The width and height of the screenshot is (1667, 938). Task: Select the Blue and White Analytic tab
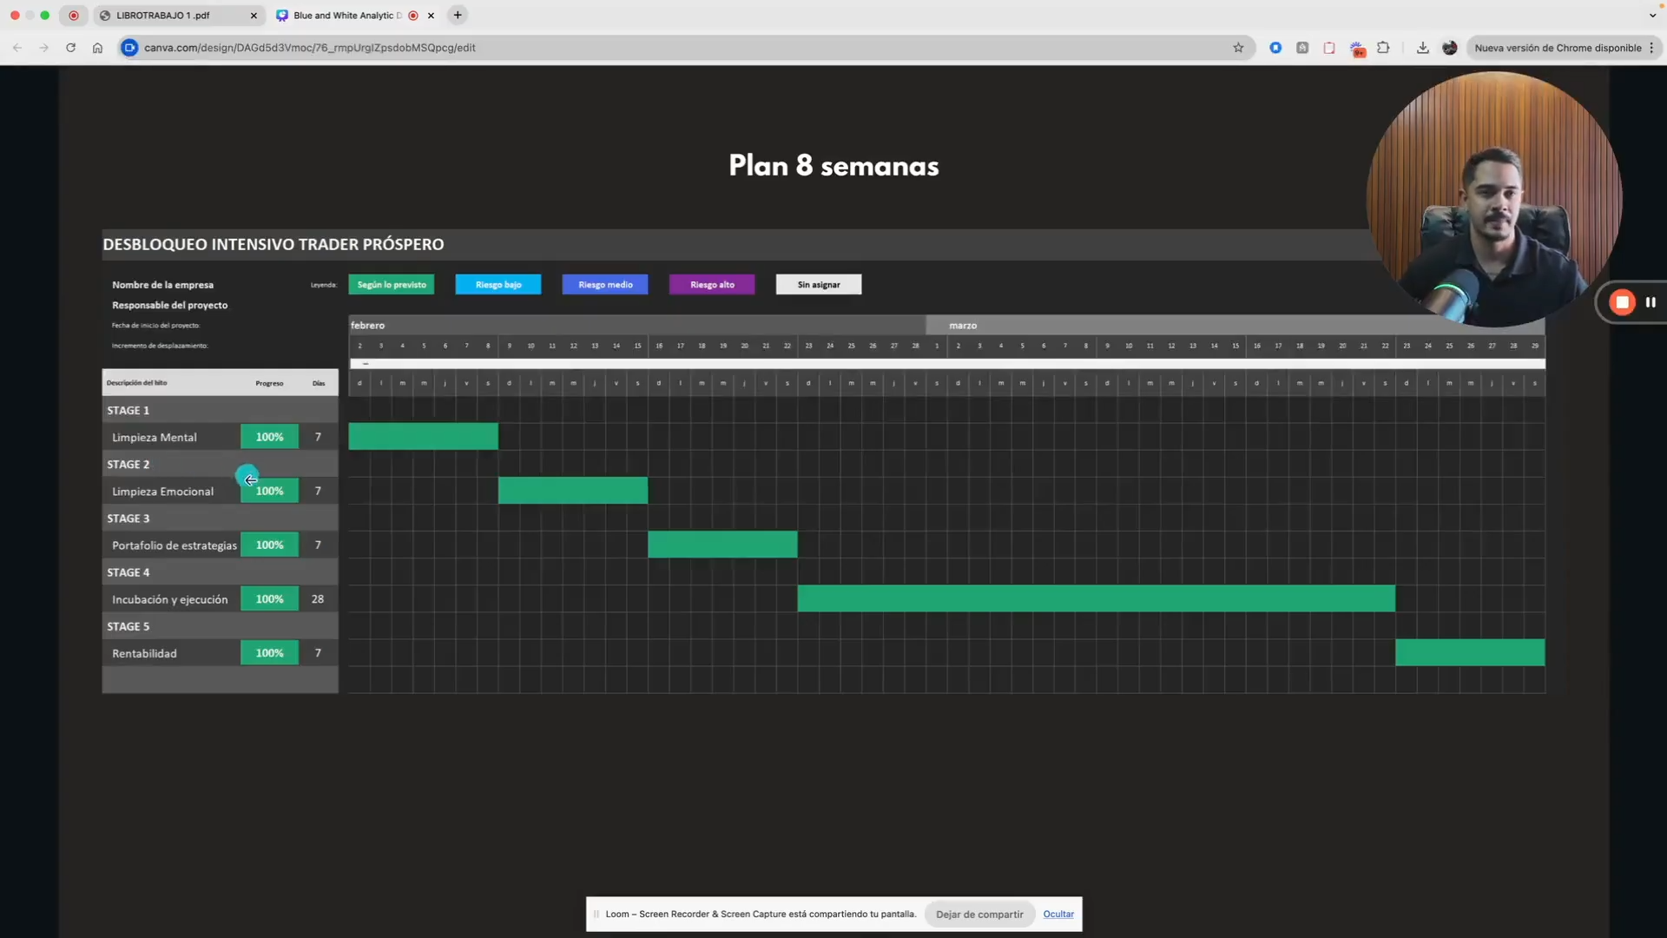pos(347,16)
